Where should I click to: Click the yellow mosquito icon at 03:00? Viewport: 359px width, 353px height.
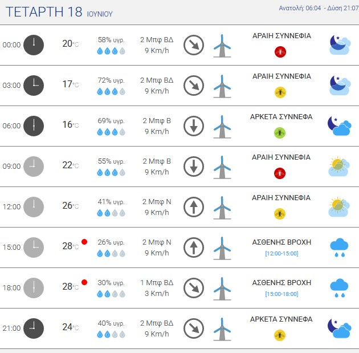(280, 92)
